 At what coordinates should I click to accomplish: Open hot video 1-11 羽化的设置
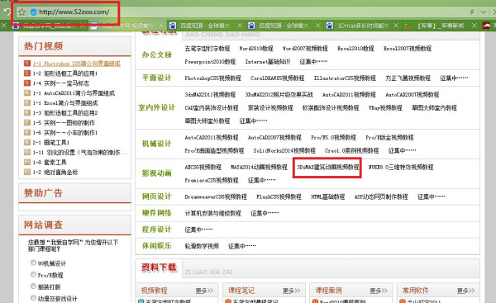point(80,152)
